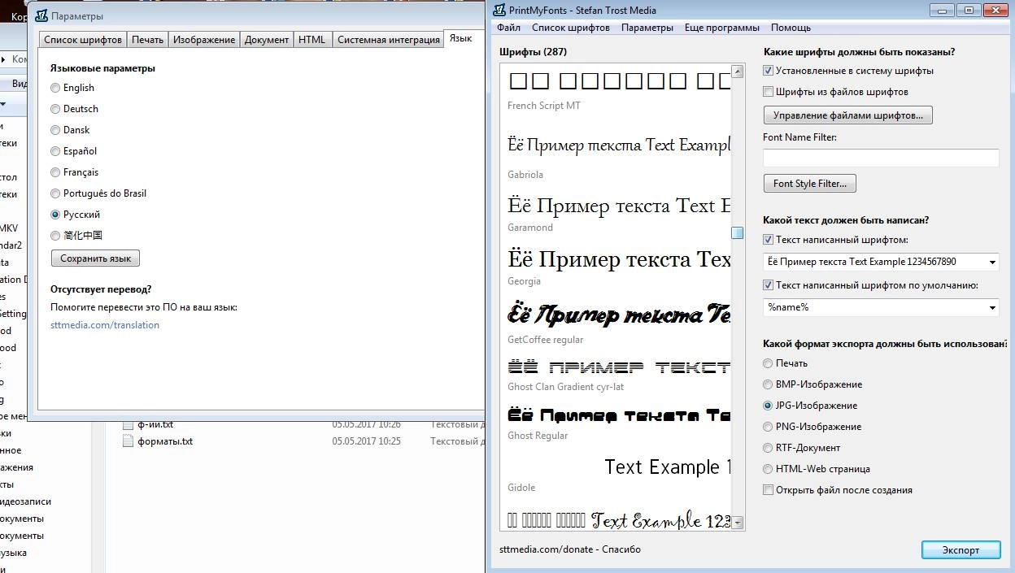Select the Garamond font sample

[x=618, y=206]
